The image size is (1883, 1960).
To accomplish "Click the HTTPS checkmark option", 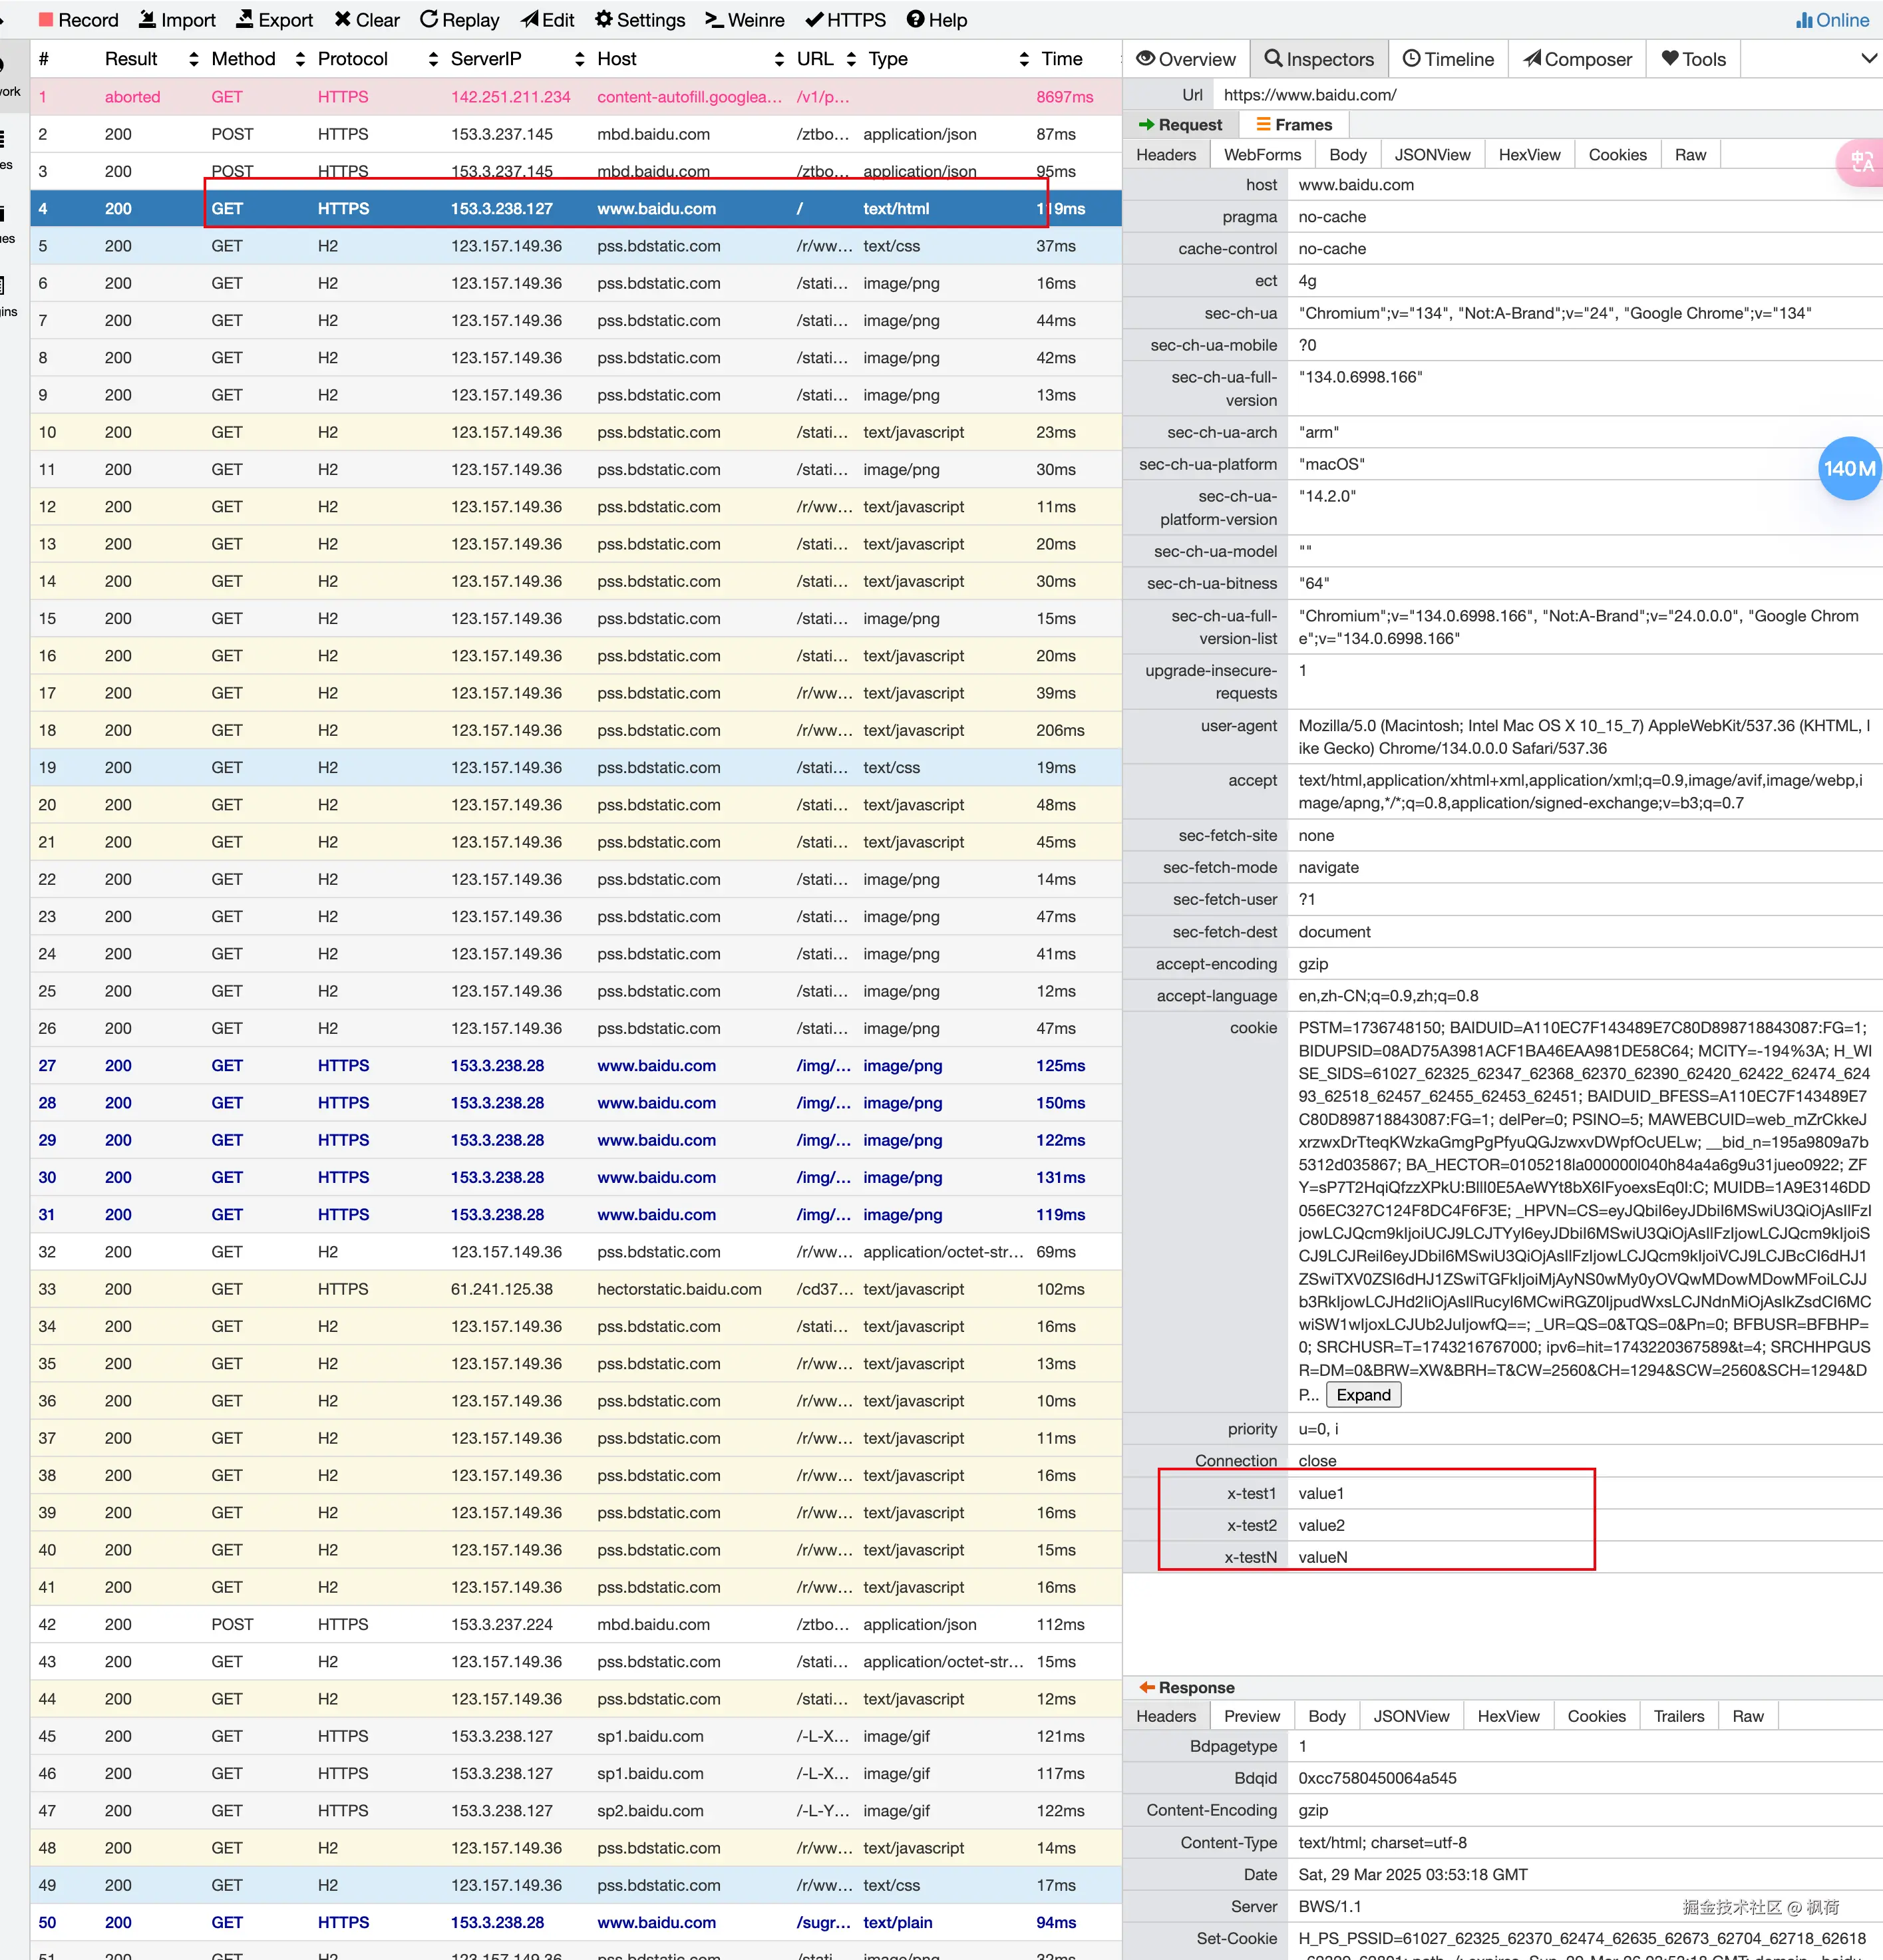I will (x=845, y=20).
